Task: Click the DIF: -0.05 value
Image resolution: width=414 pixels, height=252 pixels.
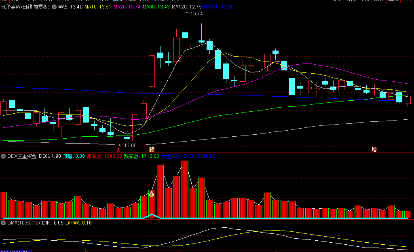Action: click(x=53, y=223)
